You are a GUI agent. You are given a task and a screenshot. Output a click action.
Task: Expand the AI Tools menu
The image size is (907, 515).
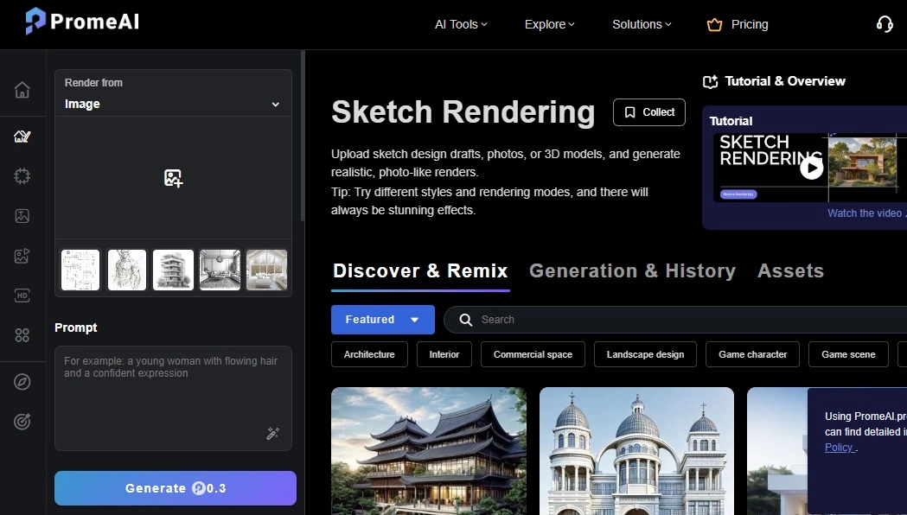click(x=460, y=24)
